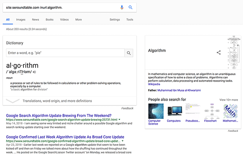Viewport: 243px width, 155px height.
Task: Click the voice search microphone icon
Action: tap(122, 7)
